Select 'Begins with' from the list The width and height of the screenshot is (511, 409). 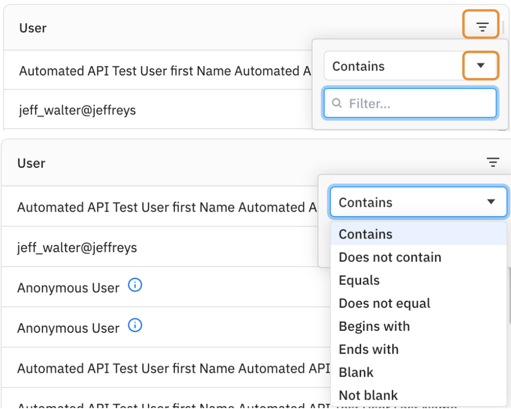pos(374,326)
